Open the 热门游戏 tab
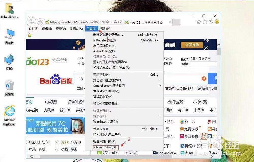254x162 pixels. pyautogui.click(x=175, y=102)
